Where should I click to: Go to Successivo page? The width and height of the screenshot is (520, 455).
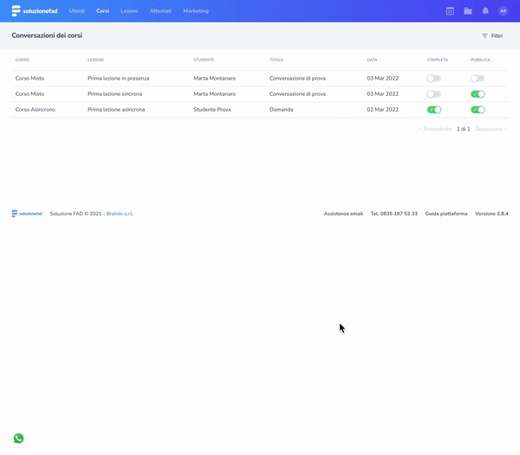[491, 129]
